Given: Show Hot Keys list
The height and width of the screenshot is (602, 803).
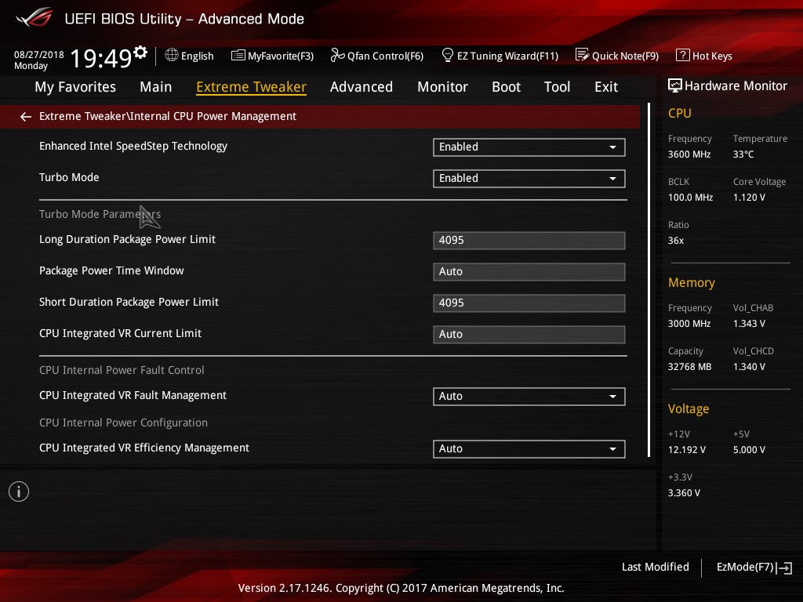Looking at the screenshot, I should pyautogui.click(x=704, y=56).
